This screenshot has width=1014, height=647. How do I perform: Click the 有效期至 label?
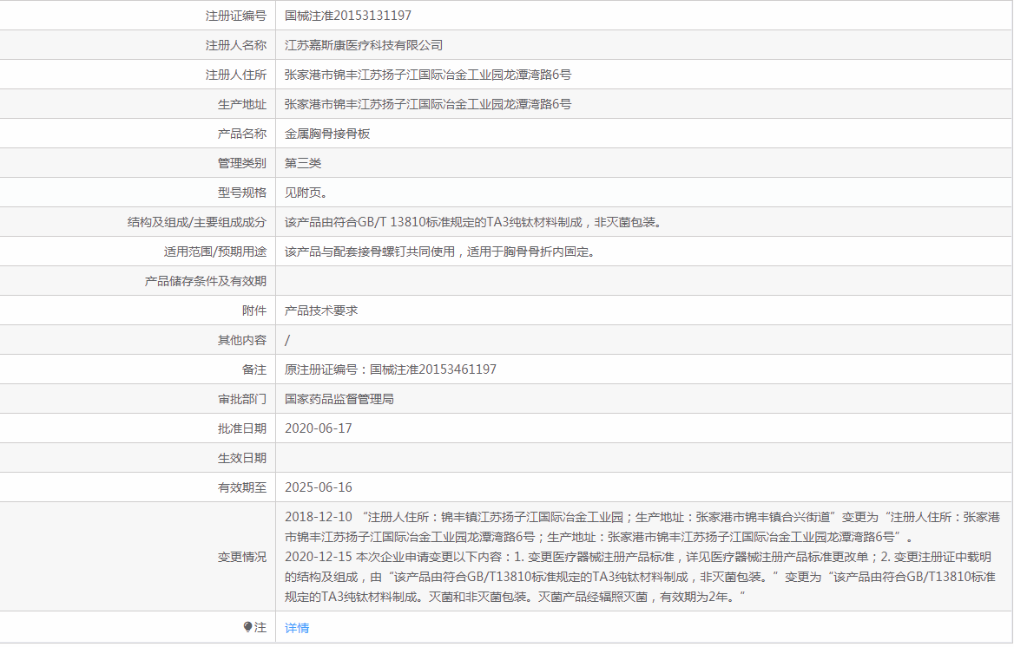point(242,487)
